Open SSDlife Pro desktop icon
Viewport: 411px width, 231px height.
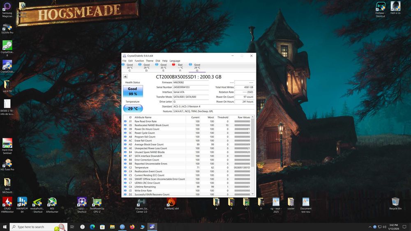pyautogui.click(x=7, y=28)
